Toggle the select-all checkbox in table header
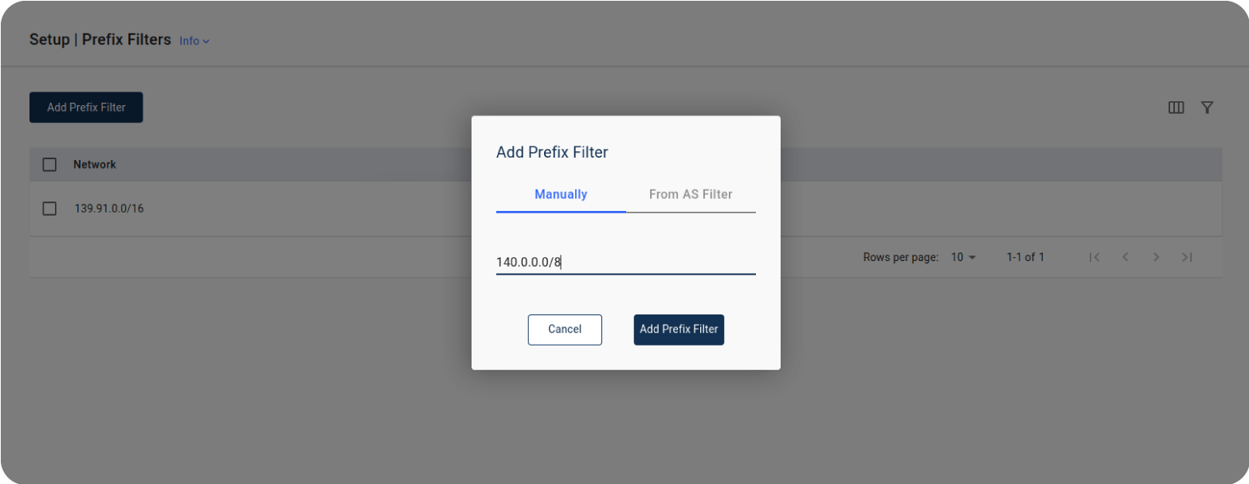1249x484 pixels. (x=49, y=165)
